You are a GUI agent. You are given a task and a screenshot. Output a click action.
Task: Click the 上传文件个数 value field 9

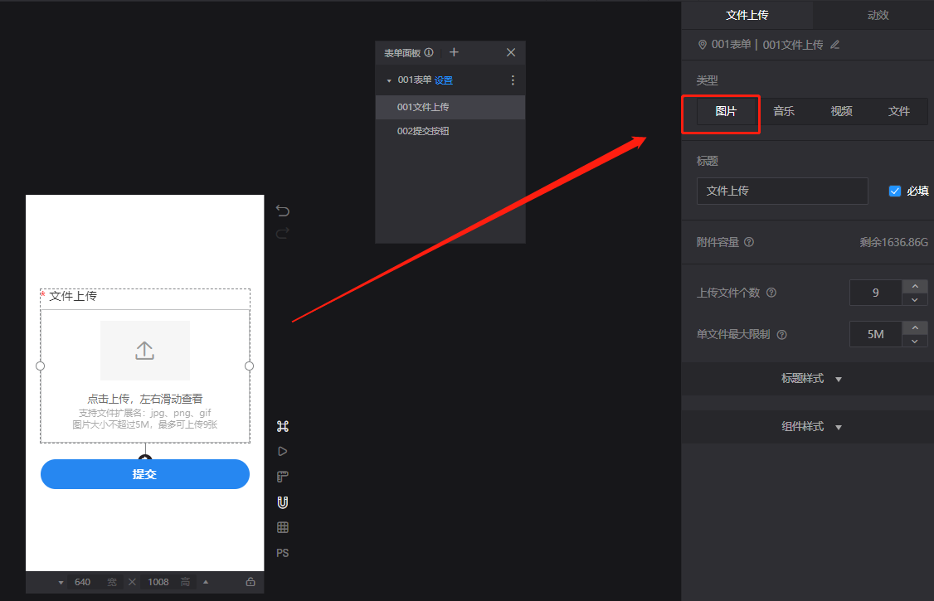pos(876,293)
